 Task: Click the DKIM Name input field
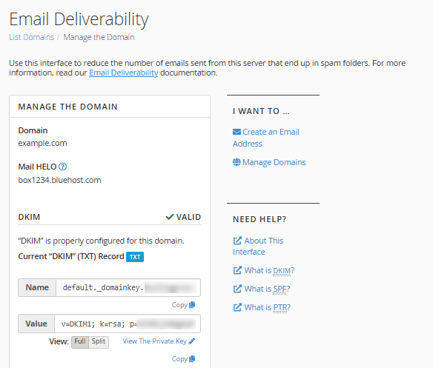pos(128,288)
